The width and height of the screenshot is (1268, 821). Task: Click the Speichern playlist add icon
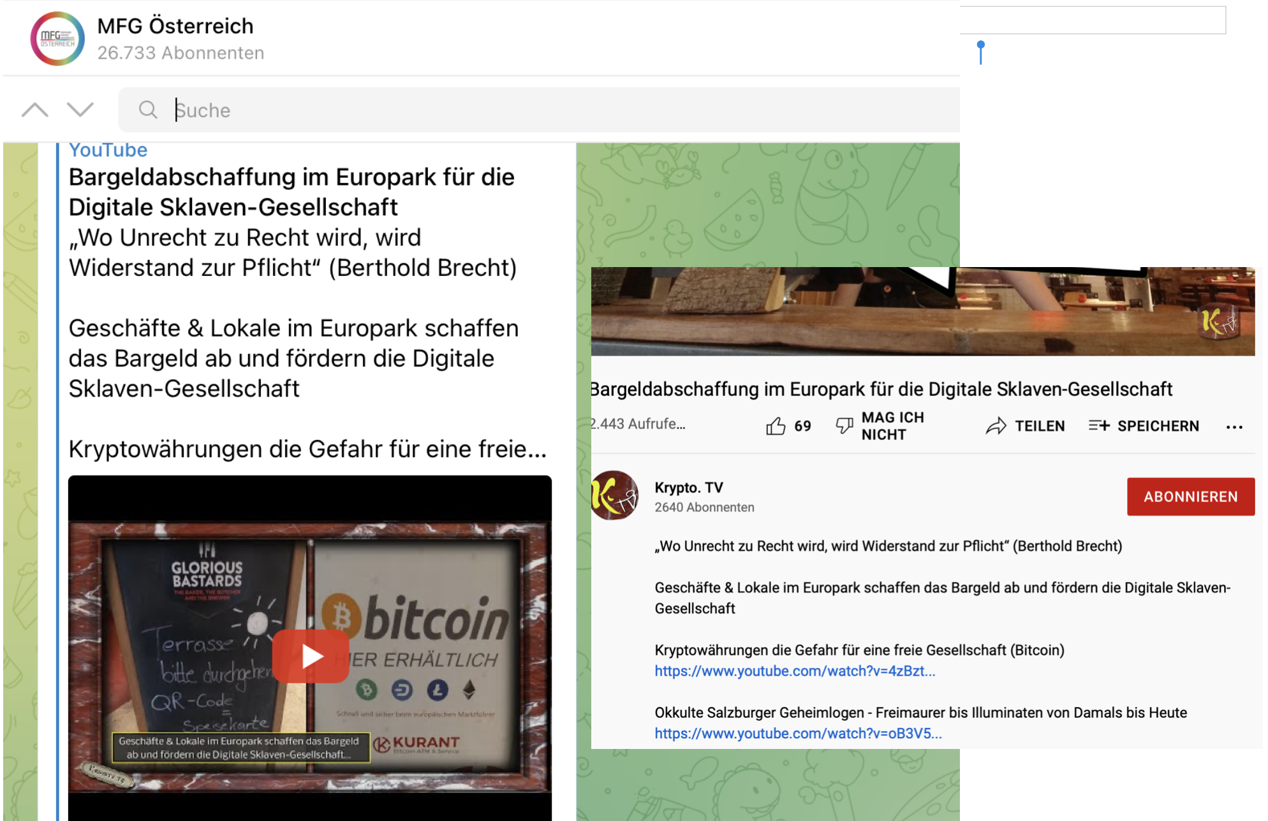click(x=1099, y=425)
